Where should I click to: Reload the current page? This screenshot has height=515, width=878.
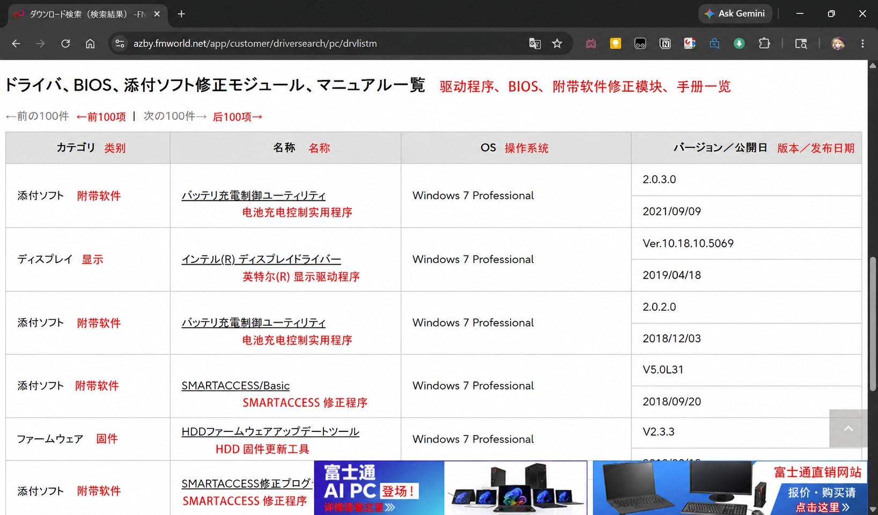pos(65,43)
